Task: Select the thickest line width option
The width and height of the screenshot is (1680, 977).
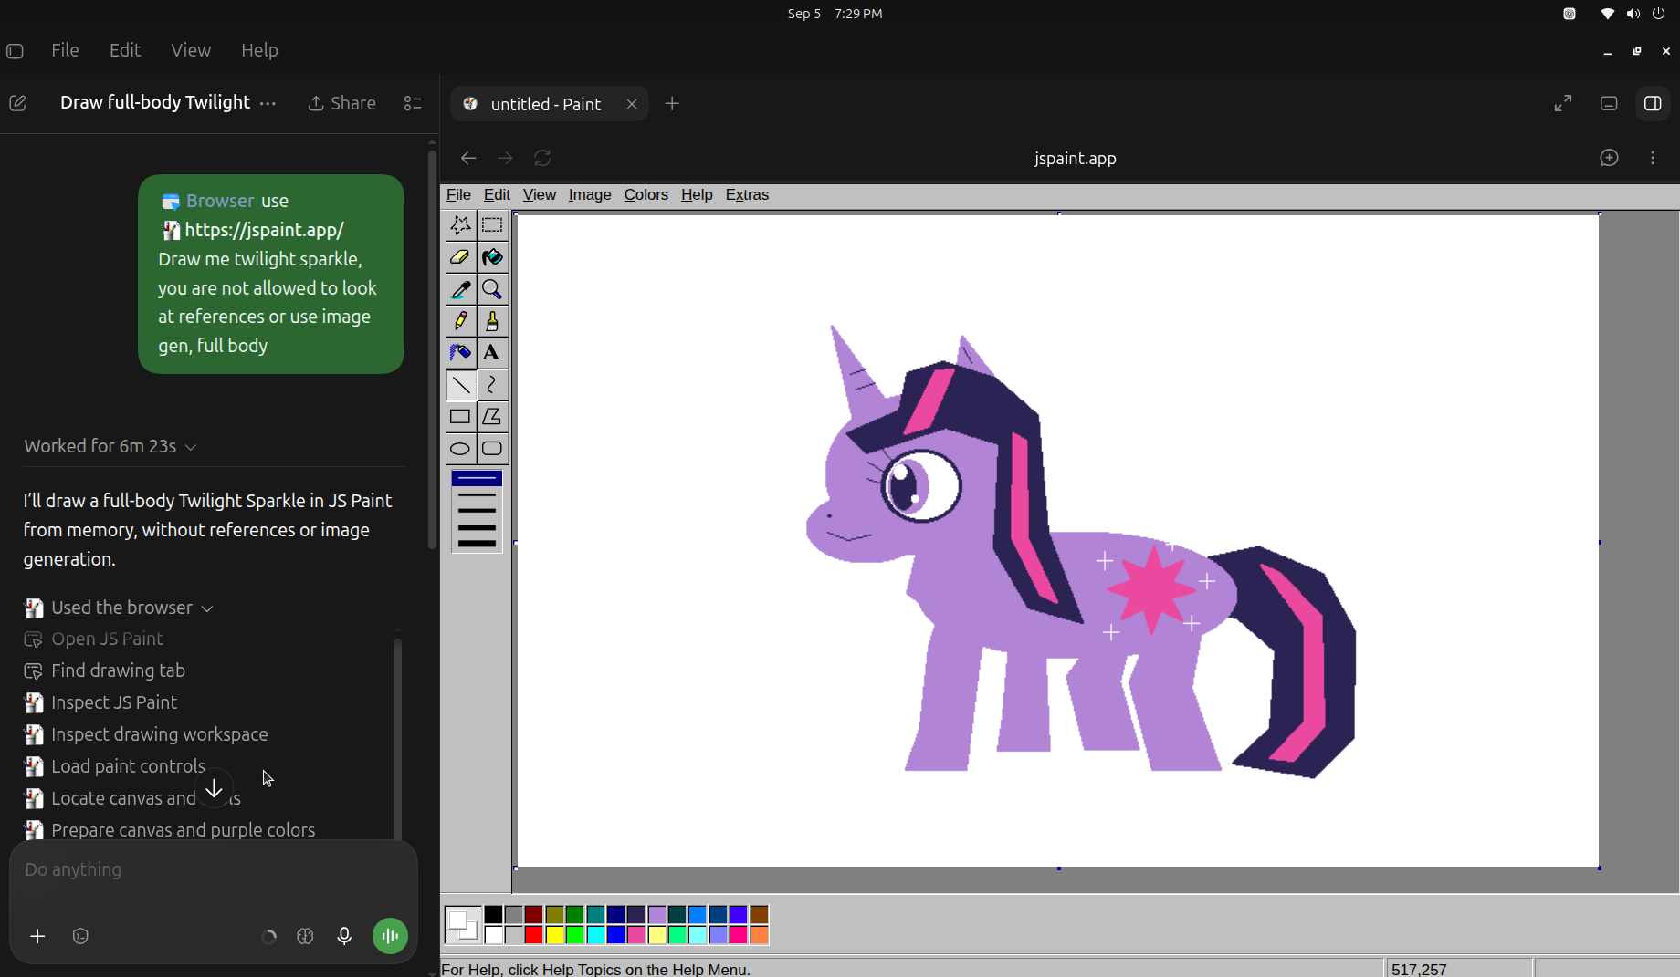Action: coord(477,544)
